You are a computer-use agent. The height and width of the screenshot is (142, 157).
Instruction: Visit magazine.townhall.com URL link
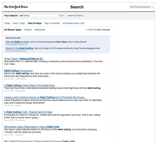(x=16, y=51)
